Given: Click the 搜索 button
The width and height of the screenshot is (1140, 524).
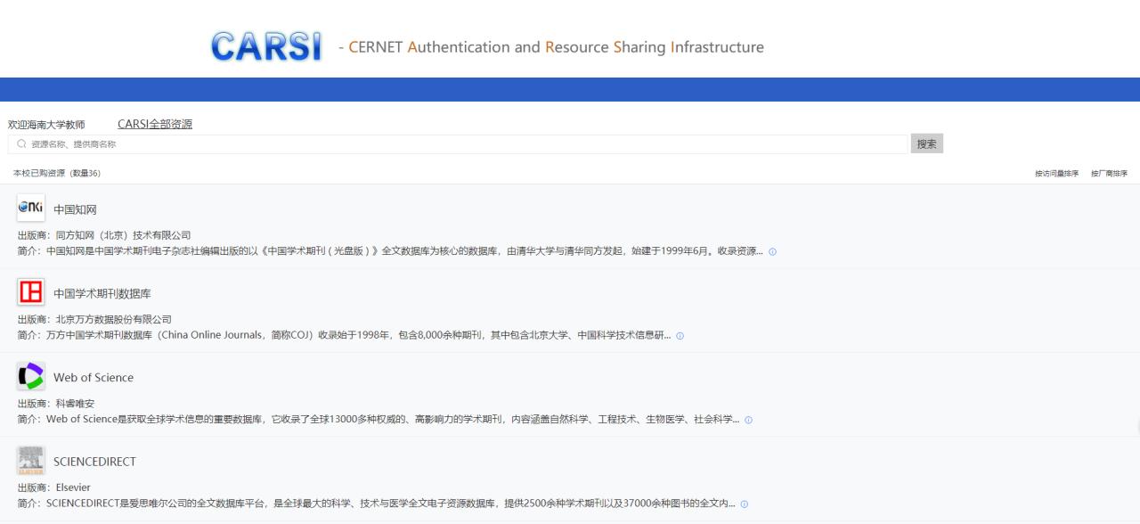Looking at the screenshot, I should tap(926, 143).
